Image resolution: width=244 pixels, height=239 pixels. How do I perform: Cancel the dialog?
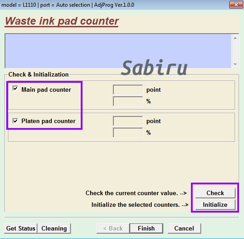(184, 228)
